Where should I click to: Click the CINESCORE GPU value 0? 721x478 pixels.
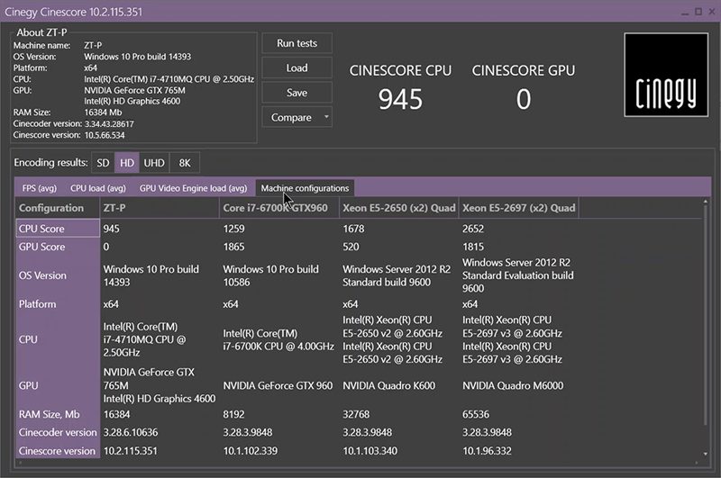click(524, 99)
